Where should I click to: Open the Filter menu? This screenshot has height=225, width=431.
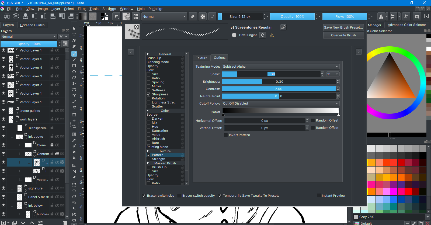[82, 9]
